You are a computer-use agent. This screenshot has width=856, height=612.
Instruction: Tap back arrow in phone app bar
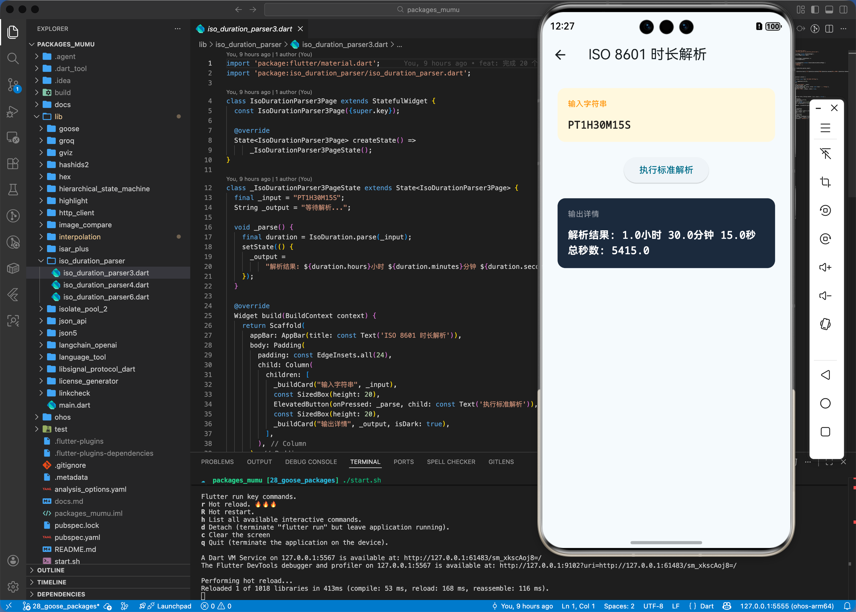(561, 55)
